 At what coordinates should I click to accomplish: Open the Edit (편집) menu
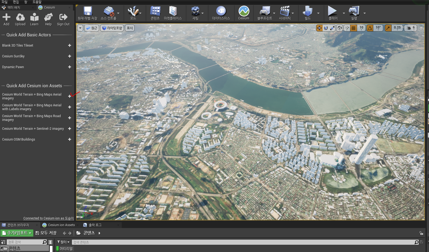[16, 2]
